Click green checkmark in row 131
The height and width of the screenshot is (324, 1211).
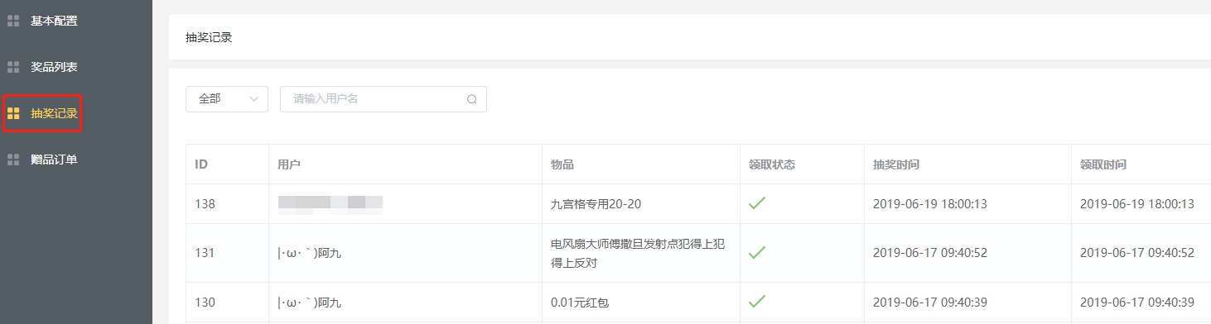(x=756, y=252)
